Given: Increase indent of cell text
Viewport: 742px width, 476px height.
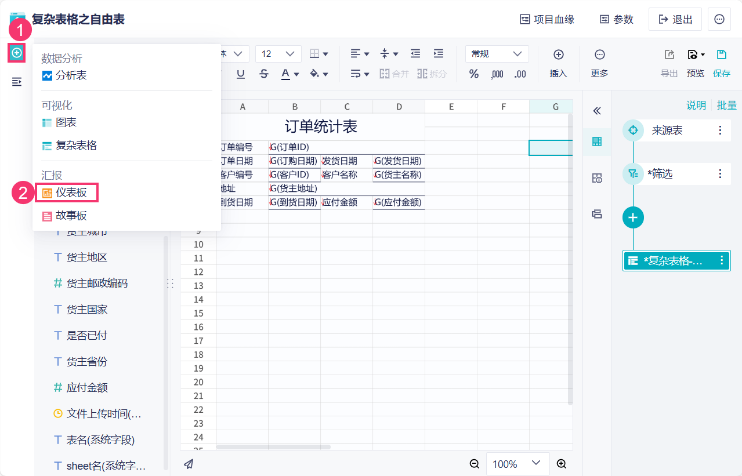Looking at the screenshot, I should (439, 53).
